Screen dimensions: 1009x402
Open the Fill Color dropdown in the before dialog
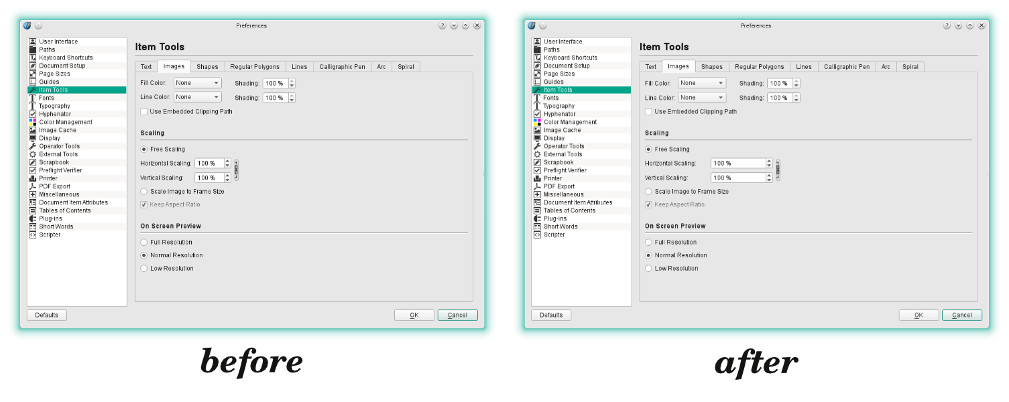click(x=197, y=83)
